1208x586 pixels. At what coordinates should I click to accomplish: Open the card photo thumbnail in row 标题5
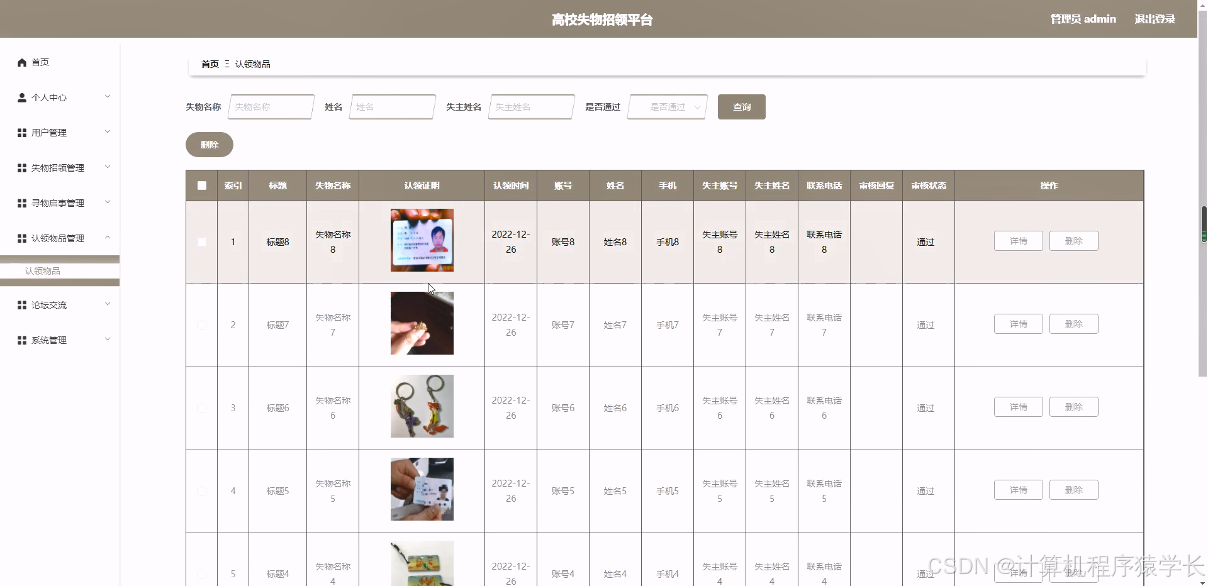422,489
